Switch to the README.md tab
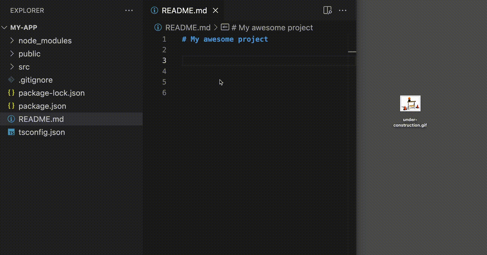This screenshot has height=255, width=487. pos(184,10)
